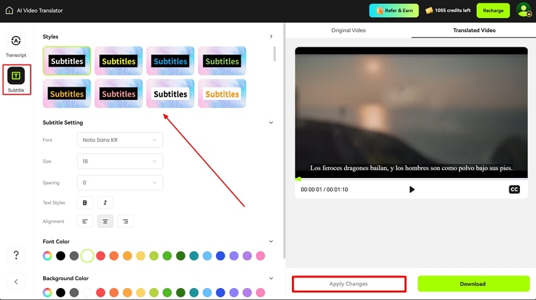Choose purple background color next to pink
Image resolution: width=536 pixels, height=300 pixels.
[x=247, y=293]
